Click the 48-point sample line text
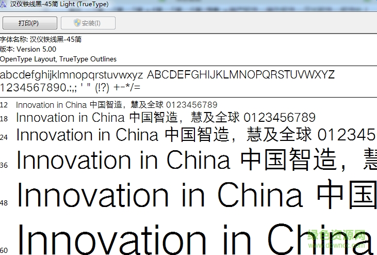Image resolution: width=377 pixels, height=255 pixels. (197, 194)
